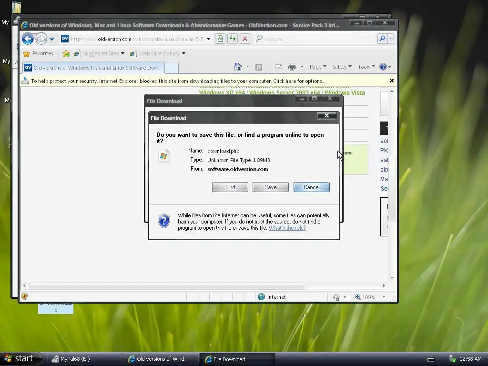Open the What's the risk? link
This screenshot has height=366, width=488.
pyautogui.click(x=287, y=228)
